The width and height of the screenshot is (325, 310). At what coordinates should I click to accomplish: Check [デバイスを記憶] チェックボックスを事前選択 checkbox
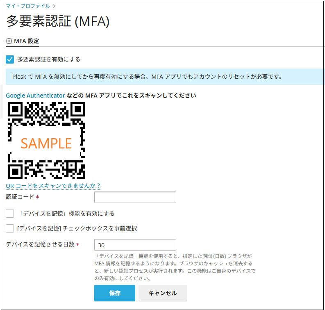click(10, 228)
